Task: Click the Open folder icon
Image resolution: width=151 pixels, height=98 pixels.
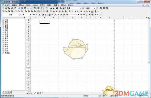Action: (x=6, y=8)
